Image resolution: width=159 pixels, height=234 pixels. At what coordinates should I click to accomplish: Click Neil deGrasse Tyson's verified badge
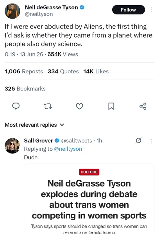82,7
